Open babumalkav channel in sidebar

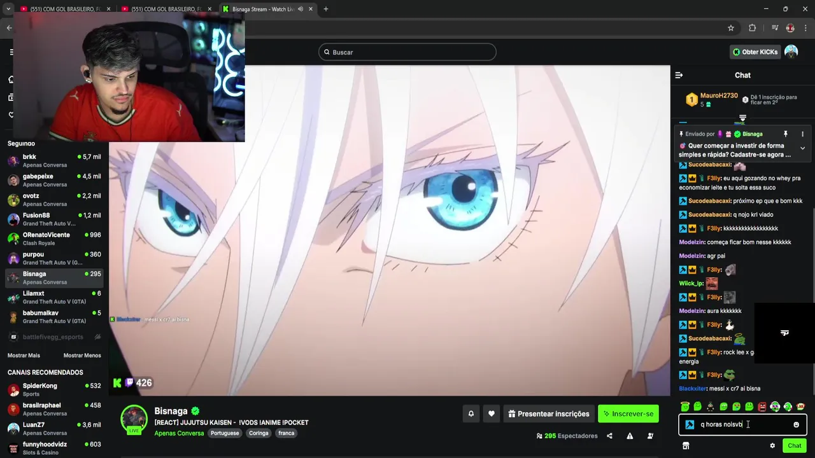[x=54, y=317]
